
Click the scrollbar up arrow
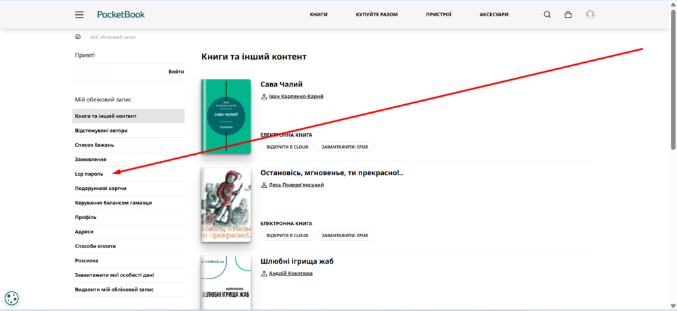click(673, 4)
